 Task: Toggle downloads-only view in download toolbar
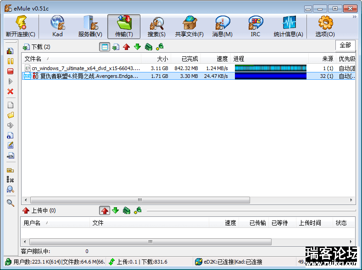point(116,47)
